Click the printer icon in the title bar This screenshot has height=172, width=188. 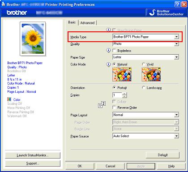click(3, 4)
